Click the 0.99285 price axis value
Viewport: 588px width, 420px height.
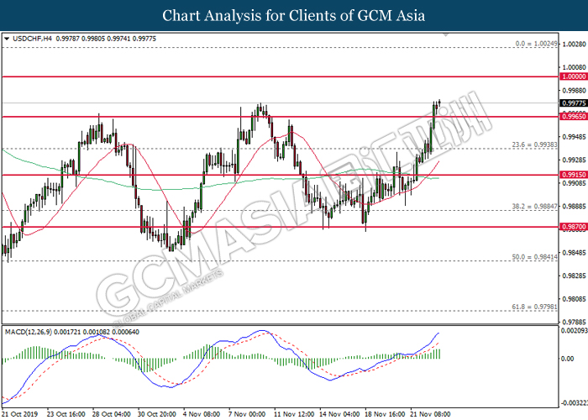tap(574, 160)
